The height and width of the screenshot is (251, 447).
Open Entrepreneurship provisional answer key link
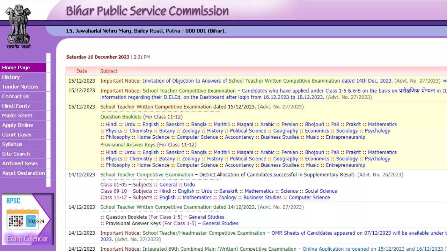pyautogui.click(x=345, y=165)
